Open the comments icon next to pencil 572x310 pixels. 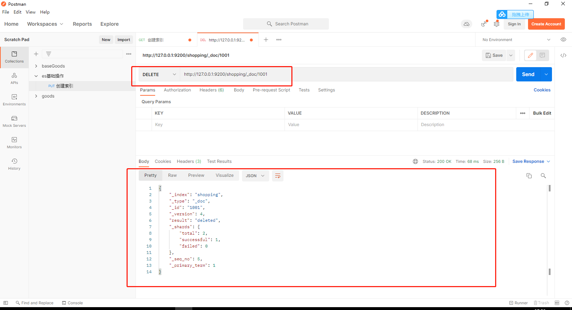tap(542, 55)
